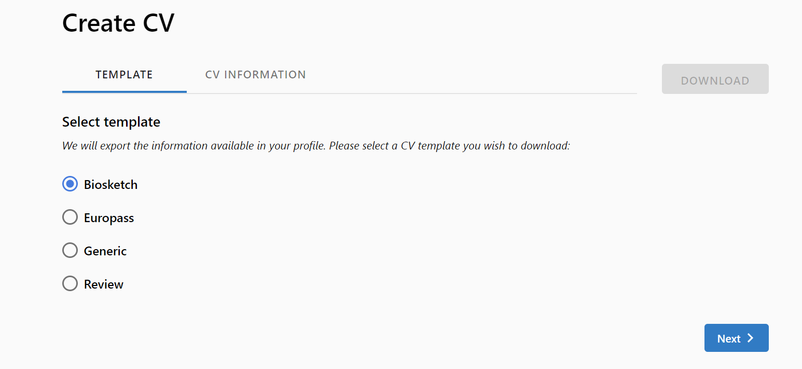Click the chevron arrow inside Next button

point(750,338)
